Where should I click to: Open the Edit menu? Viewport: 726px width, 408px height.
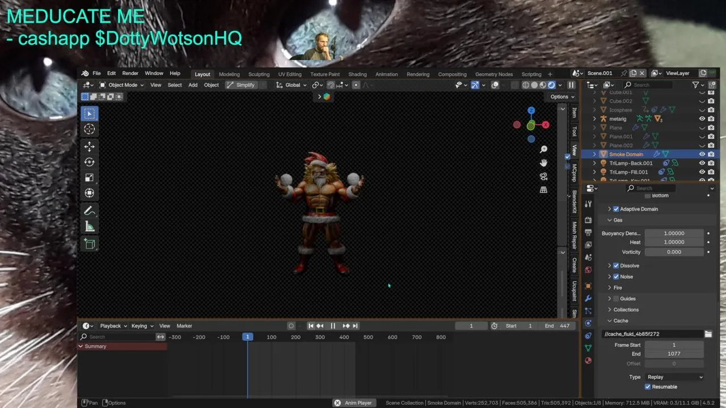pyautogui.click(x=111, y=74)
